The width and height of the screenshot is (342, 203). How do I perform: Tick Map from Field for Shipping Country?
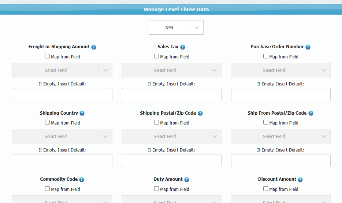pos(47,122)
